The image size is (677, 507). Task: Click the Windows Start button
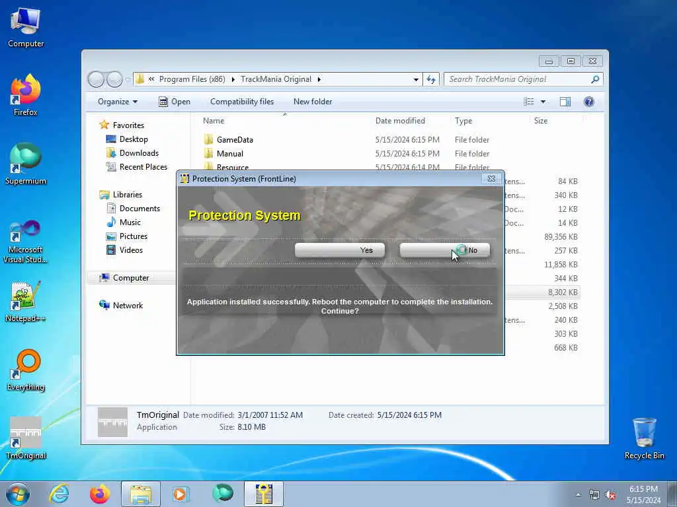pos(18,494)
